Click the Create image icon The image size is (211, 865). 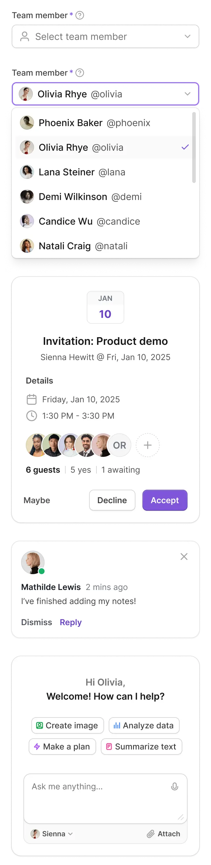pos(40,725)
